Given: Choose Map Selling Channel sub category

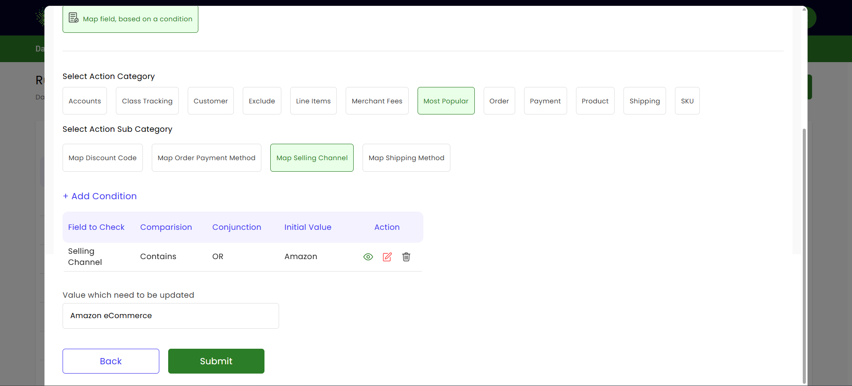Looking at the screenshot, I should [x=312, y=158].
